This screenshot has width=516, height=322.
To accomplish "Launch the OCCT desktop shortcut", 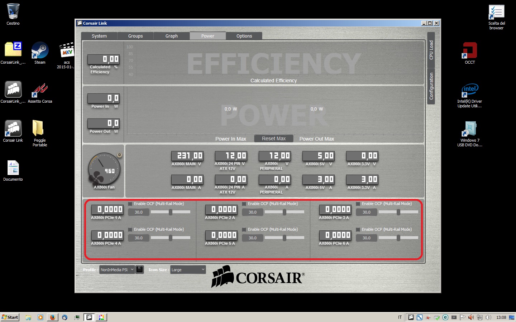I will tap(470, 53).
